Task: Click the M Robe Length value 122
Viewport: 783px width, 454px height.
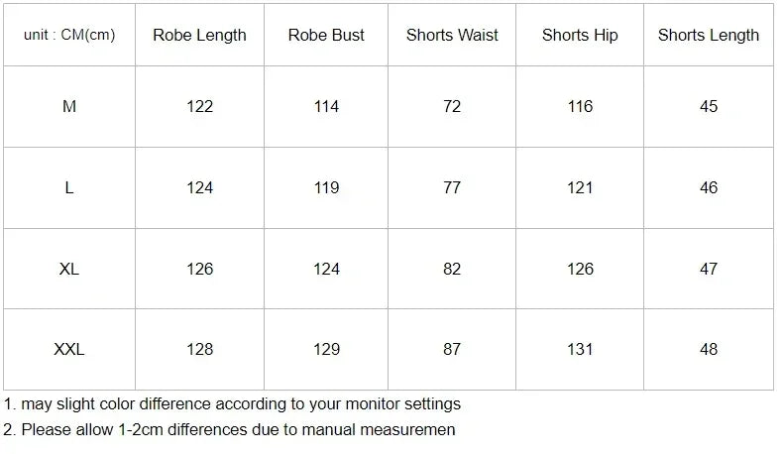Action: pos(199,106)
